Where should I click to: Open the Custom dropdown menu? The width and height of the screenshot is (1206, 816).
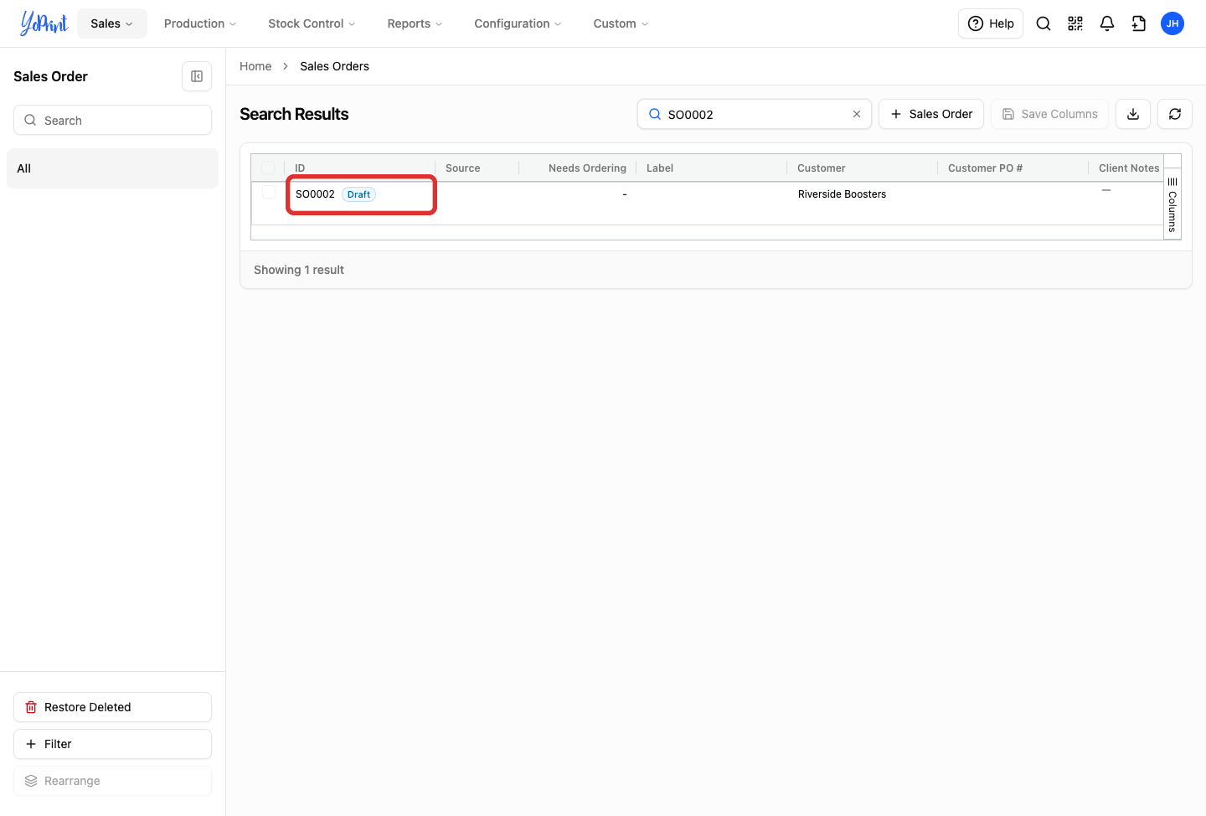pos(621,23)
